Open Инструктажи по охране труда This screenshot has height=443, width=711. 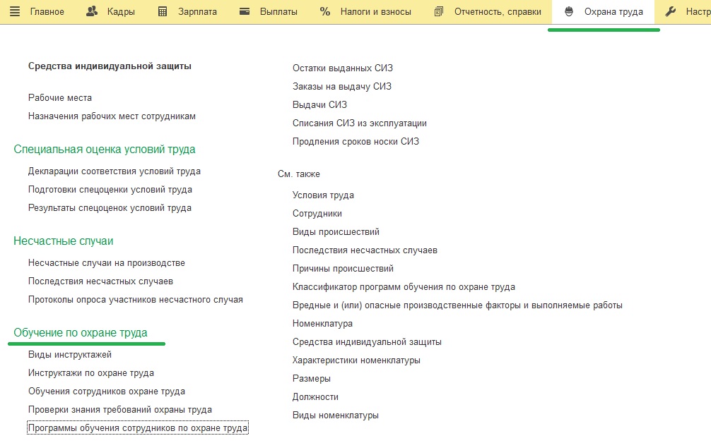tap(91, 373)
